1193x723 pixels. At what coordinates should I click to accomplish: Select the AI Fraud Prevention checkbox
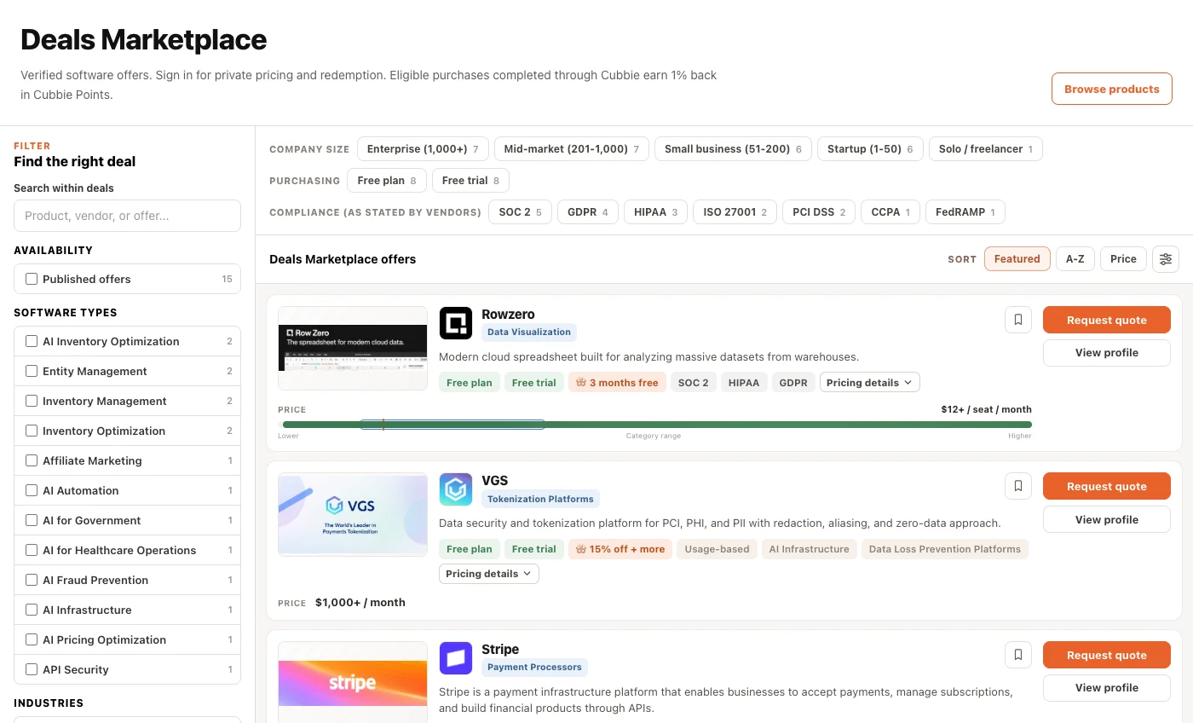[x=32, y=580]
